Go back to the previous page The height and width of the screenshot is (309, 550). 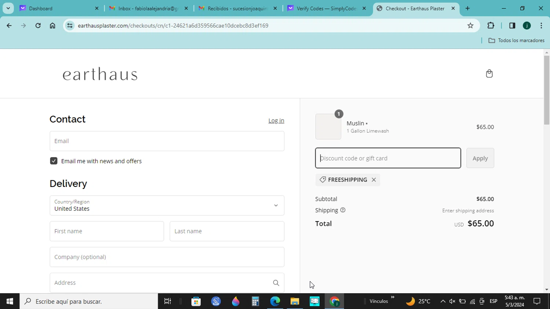(9, 26)
